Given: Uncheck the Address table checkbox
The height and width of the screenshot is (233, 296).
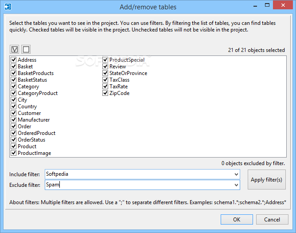Looking at the screenshot, I should tap(13, 60).
